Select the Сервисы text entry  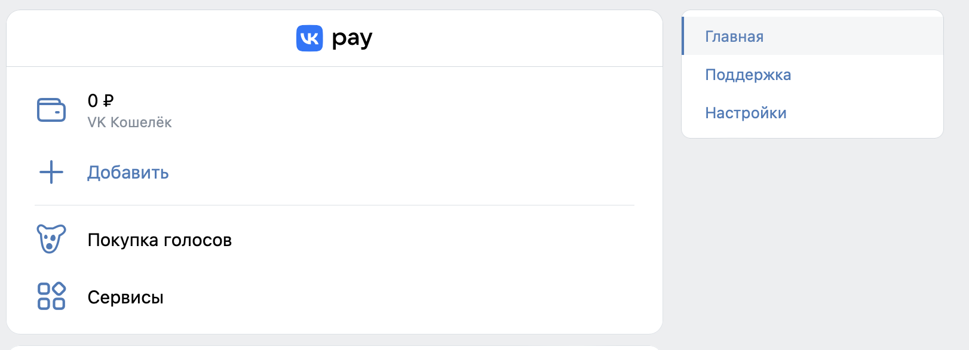(125, 297)
